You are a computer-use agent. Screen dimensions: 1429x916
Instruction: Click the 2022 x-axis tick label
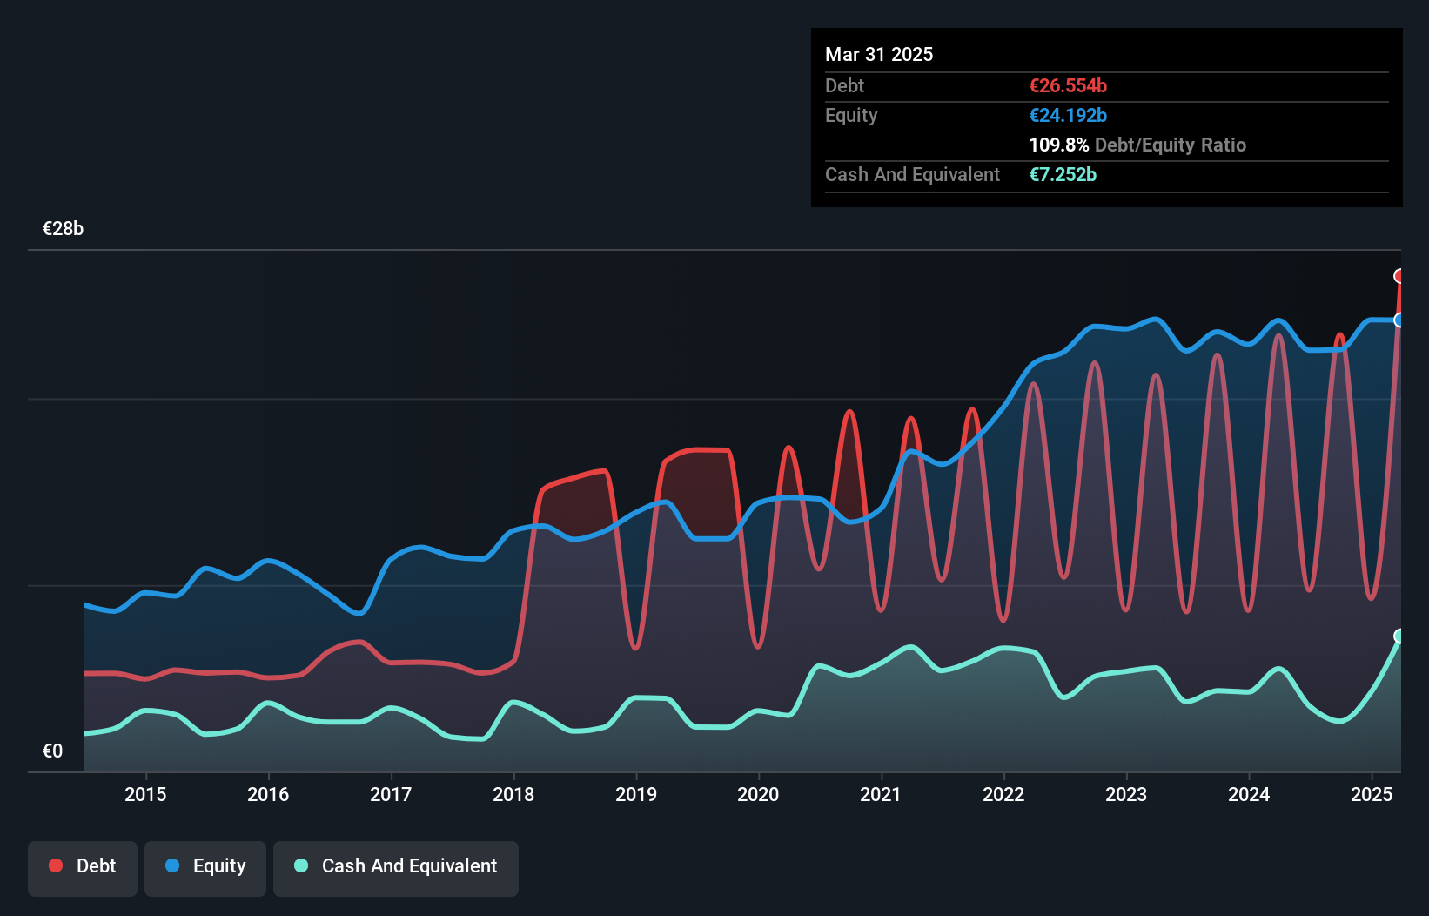pyautogui.click(x=1003, y=794)
